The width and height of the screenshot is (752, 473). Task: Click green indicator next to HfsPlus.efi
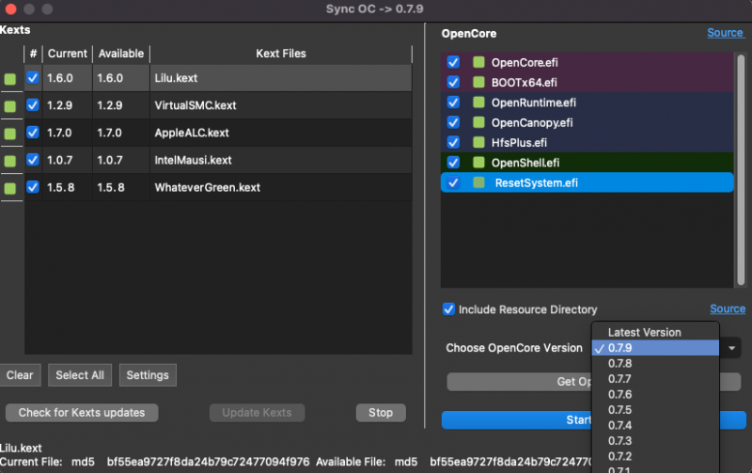click(478, 143)
